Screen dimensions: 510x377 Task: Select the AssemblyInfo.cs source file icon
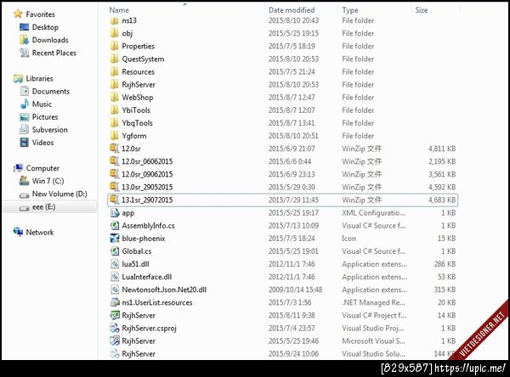point(115,226)
